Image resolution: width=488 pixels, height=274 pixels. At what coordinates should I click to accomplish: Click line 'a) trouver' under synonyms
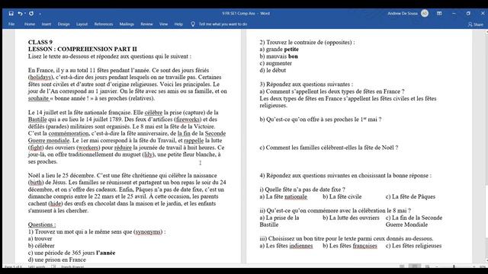tap(40, 239)
